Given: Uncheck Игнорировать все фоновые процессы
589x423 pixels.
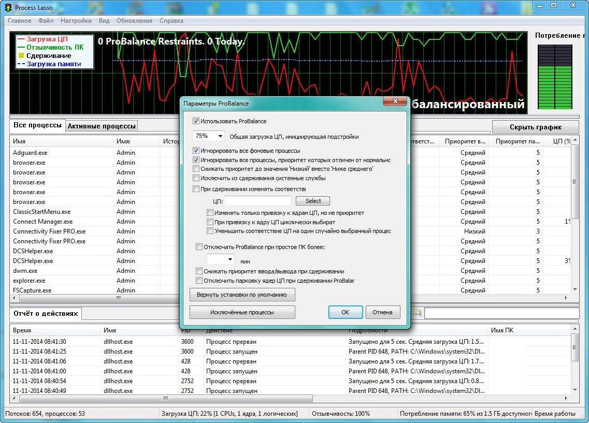Looking at the screenshot, I should point(196,151).
